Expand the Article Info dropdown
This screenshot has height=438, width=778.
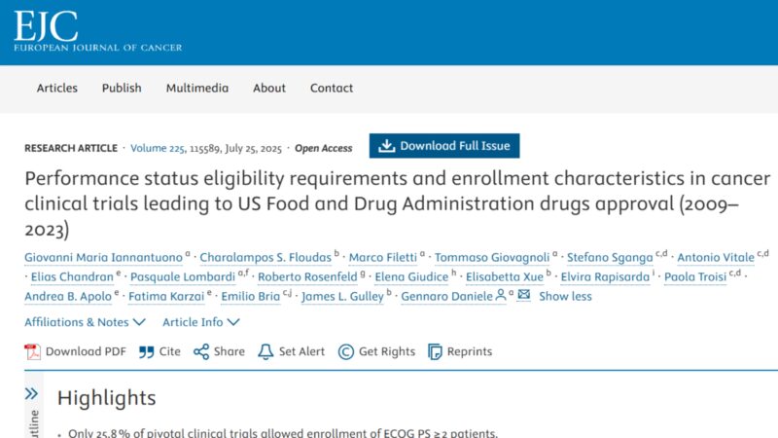click(201, 322)
